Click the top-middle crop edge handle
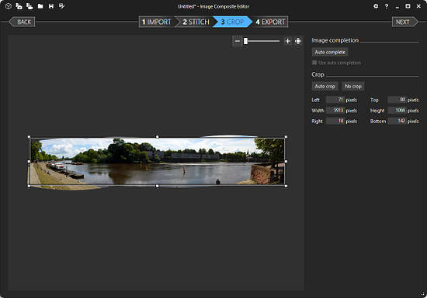Screen dimensions: 427x298 click(x=157, y=137)
